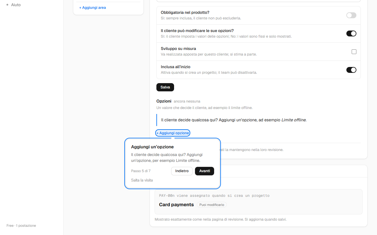Select the Opzioni section heading
Screen dimensions: 377x235
(164, 101)
